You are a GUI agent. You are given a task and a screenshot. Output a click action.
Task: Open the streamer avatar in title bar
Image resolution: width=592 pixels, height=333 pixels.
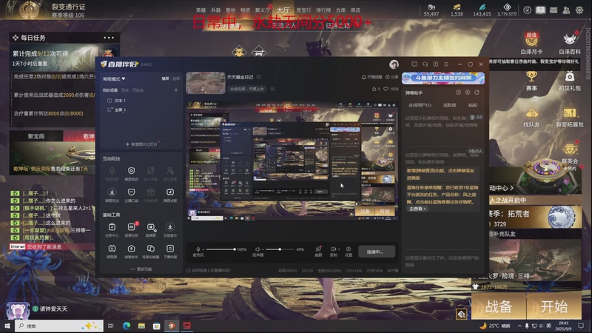394,64
